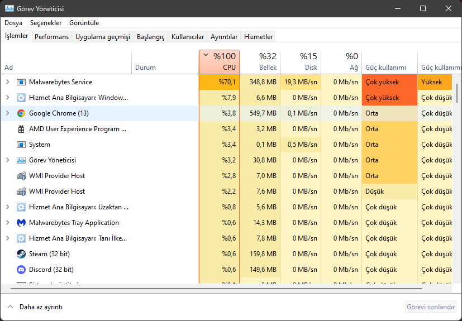Collapse view with Daha az ayrıntı chevron
This screenshot has width=462, height=321.
tap(10, 307)
